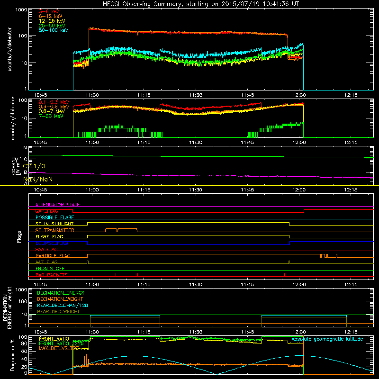The width and height of the screenshot is (379, 379).
Task: Click the yellow NaN/NaN annotation
Action: pyautogui.click(x=38, y=179)
